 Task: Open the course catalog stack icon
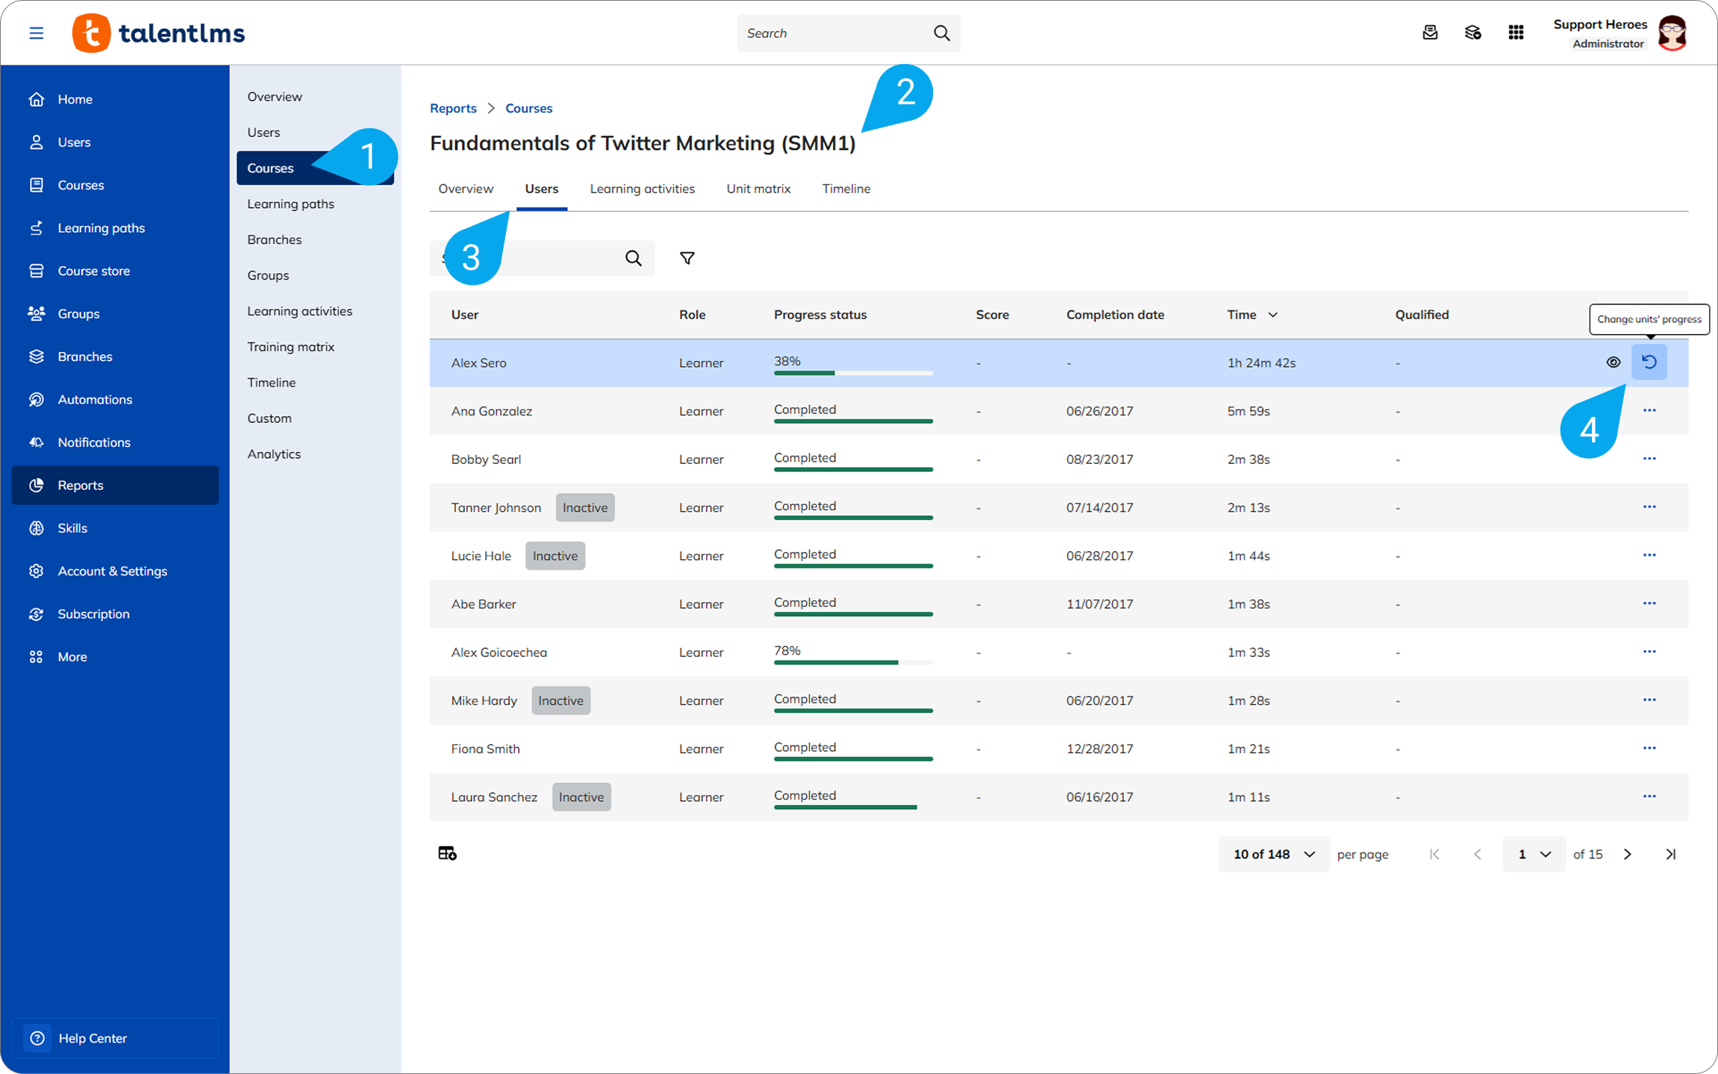tap(1472, 33)
